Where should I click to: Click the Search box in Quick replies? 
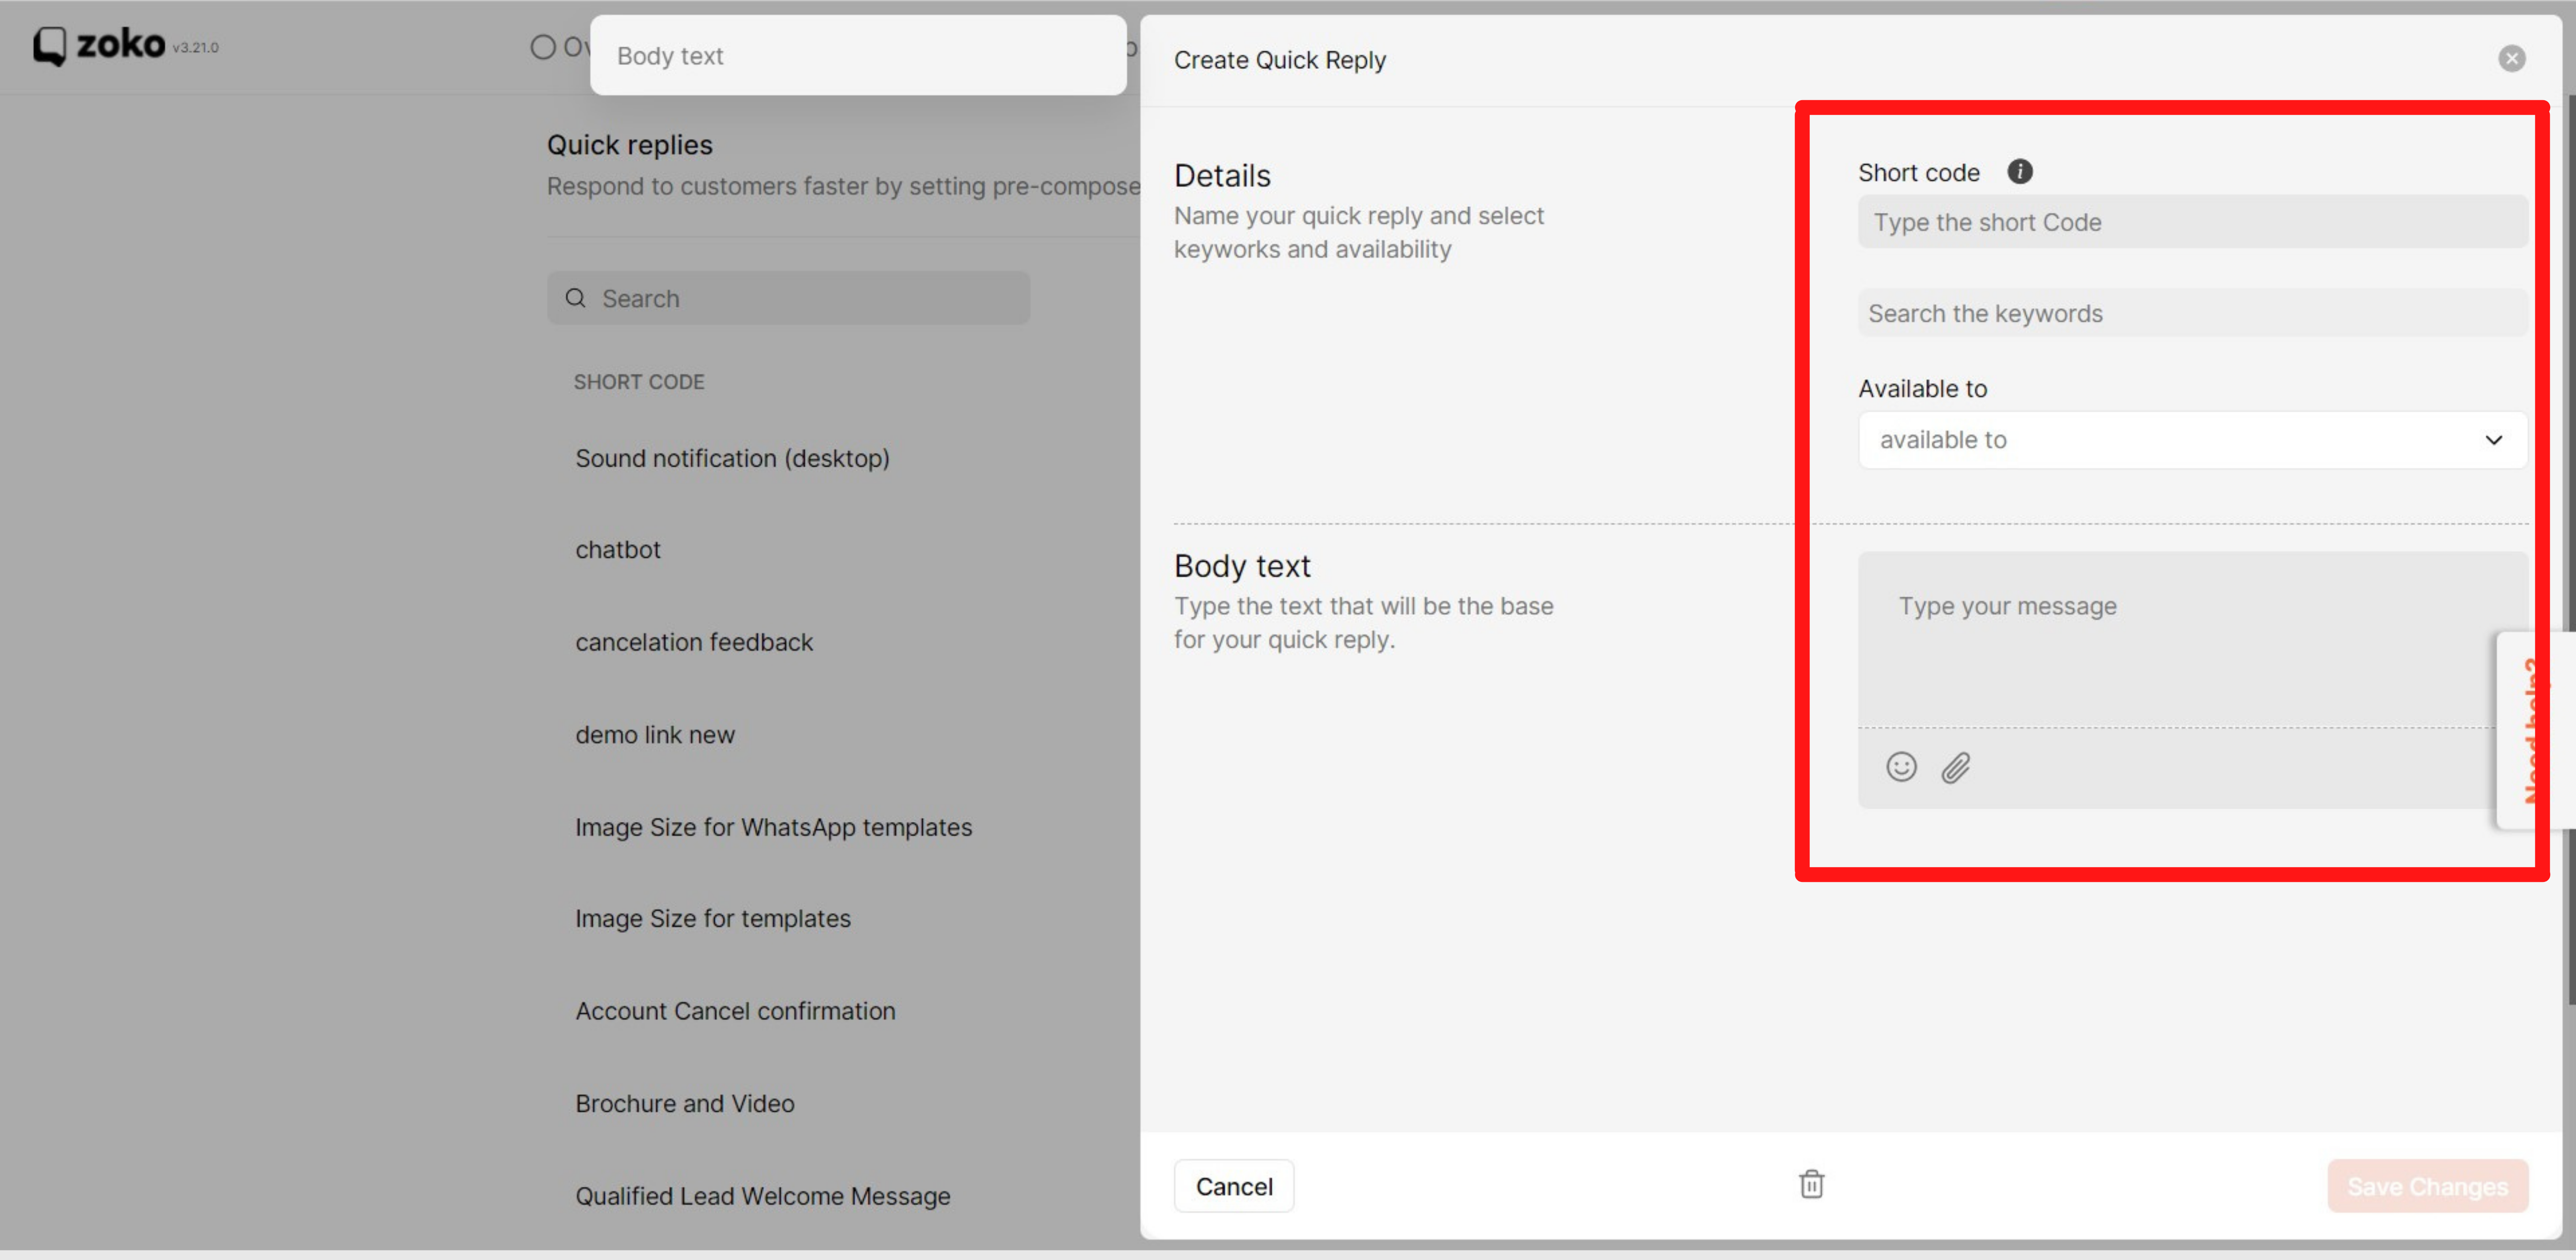pos(788,298)
